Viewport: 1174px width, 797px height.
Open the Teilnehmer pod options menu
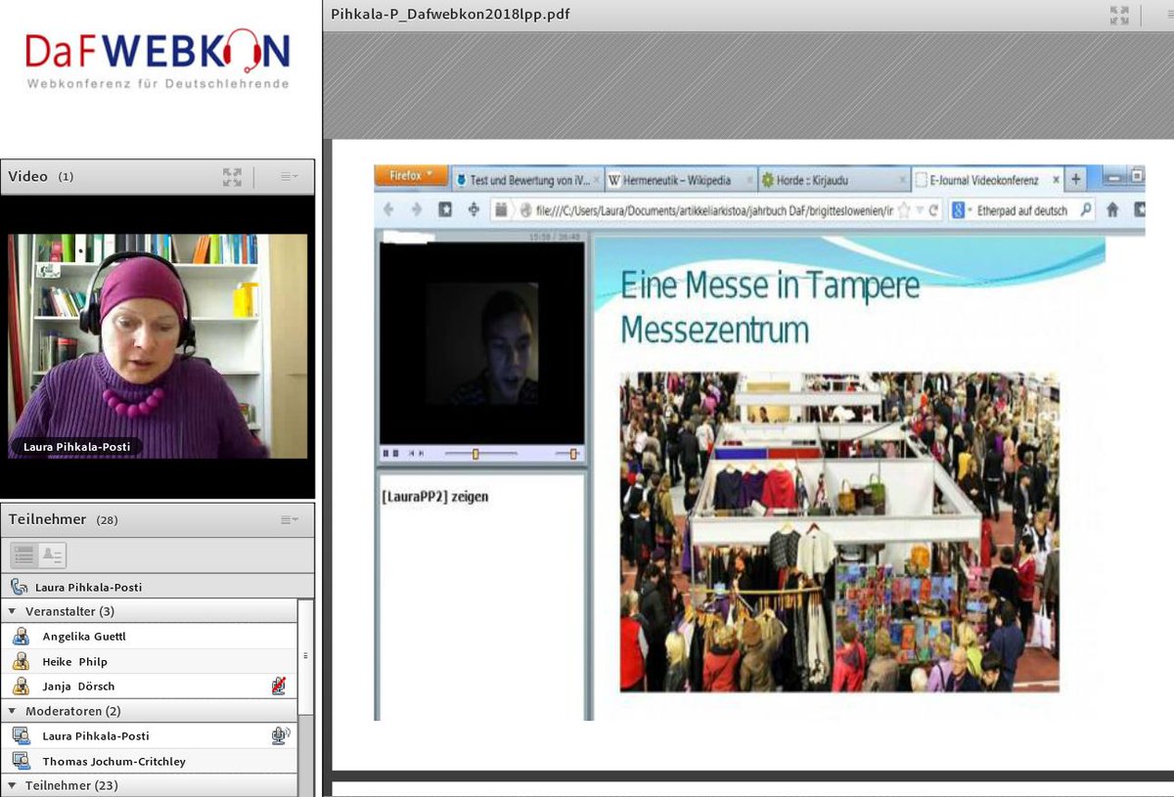290,519
